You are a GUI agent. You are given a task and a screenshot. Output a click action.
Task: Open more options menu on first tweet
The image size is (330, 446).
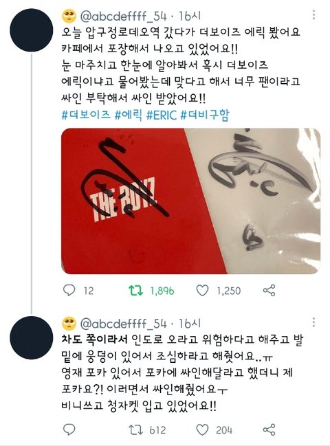[313, 15]
